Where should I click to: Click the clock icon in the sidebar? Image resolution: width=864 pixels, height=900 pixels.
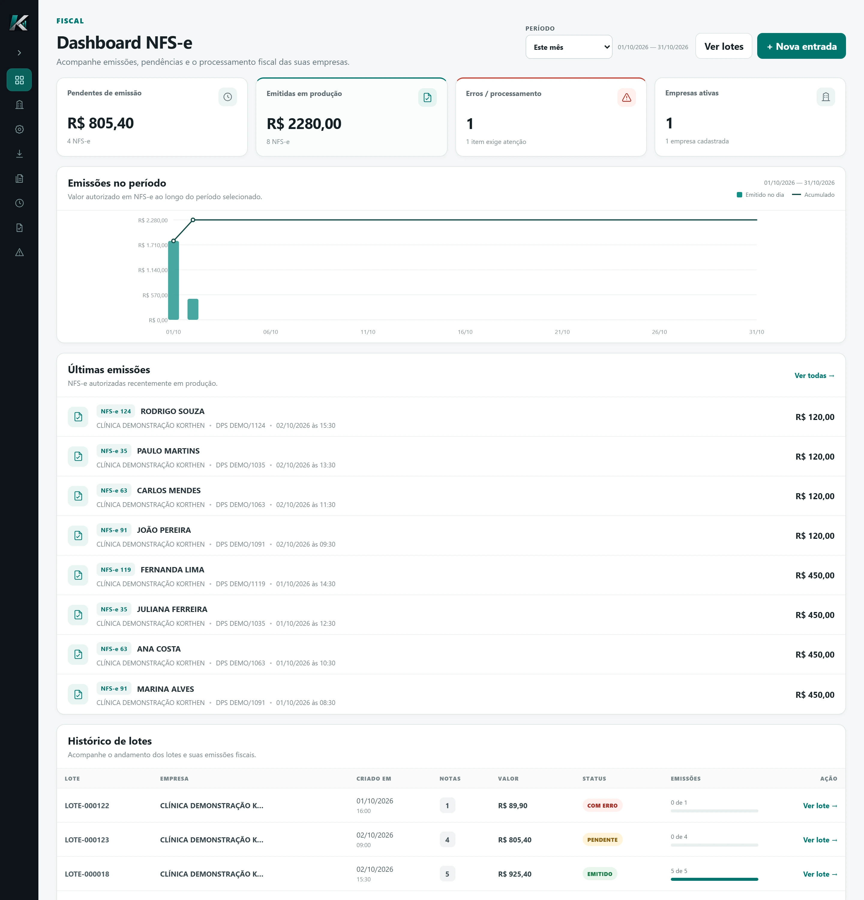pyautogui.click(x=19, y=203)
